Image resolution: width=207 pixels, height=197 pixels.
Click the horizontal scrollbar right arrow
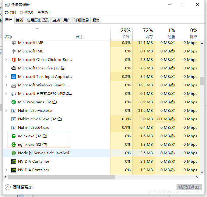(197, 177)
